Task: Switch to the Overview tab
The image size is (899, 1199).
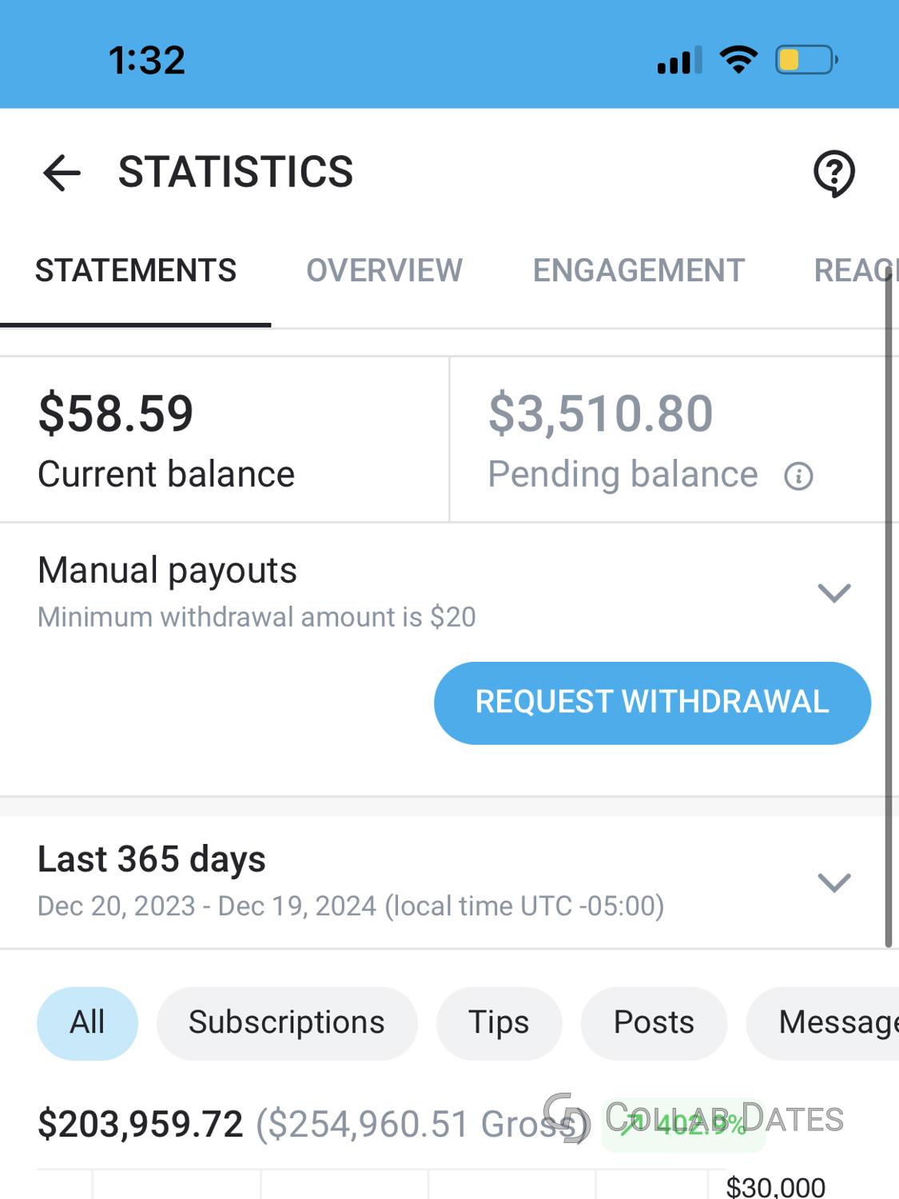Action: tap(384, 271)
